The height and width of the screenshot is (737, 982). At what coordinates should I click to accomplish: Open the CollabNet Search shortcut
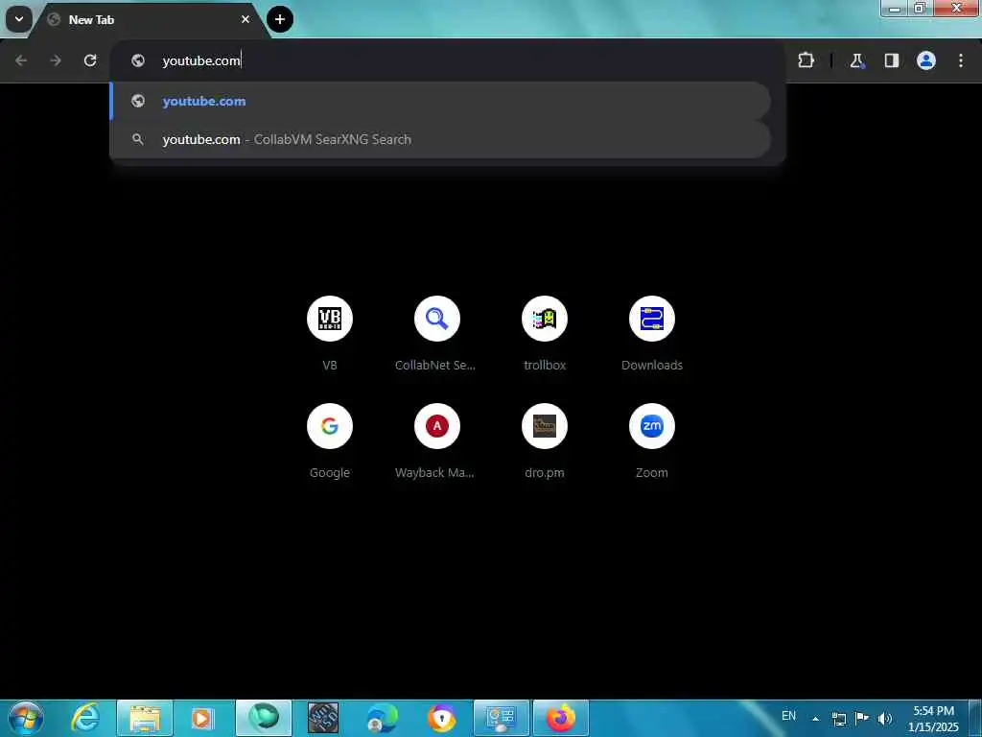point(436,333)
